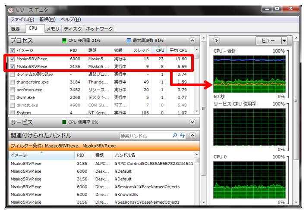Image resolution: width=306 pixels, height=214 pixels.
Task: Check the thunderbird.exe process checkbox
Action: [12, 82]
